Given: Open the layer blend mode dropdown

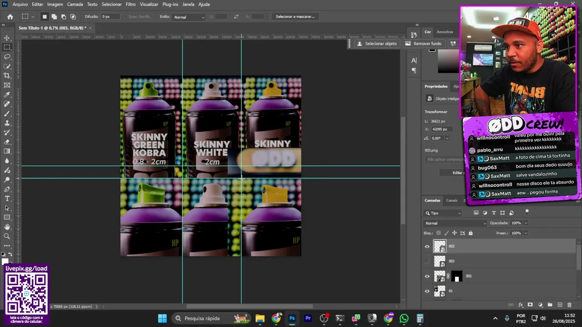Looking at the screenshot, I should coord(455,223).
